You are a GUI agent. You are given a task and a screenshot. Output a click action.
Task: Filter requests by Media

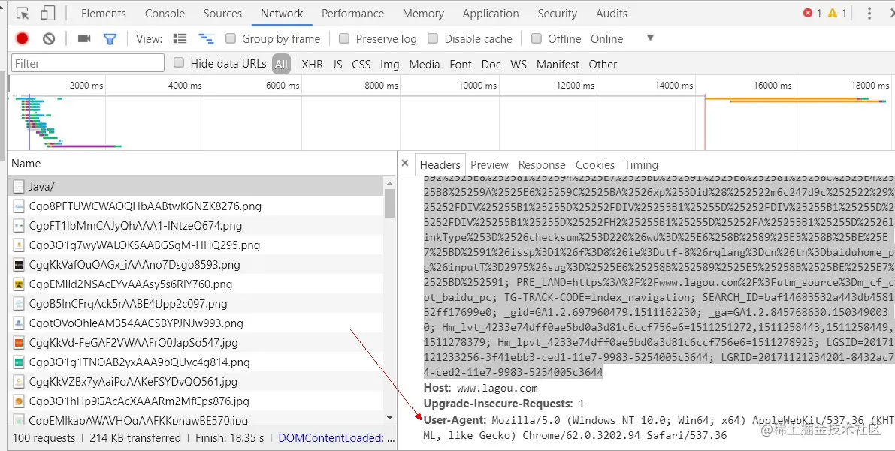424,64
